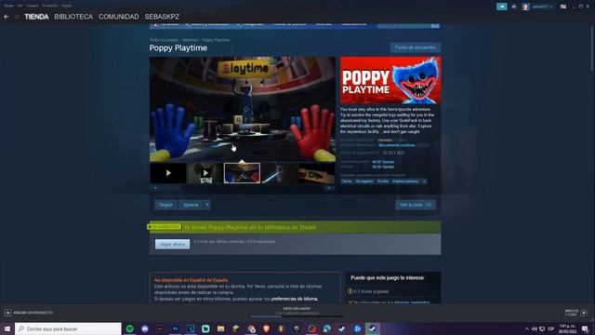This screenshot has width=595, height=335.
Task: Click the Ver tu lista button
Action: point(416,205)
